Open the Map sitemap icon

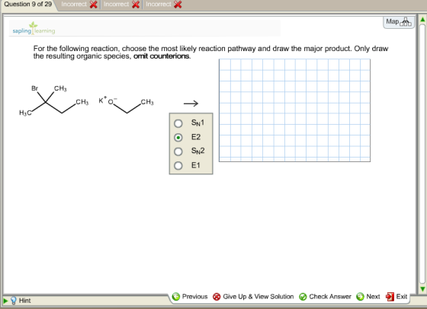click(406, 22)
